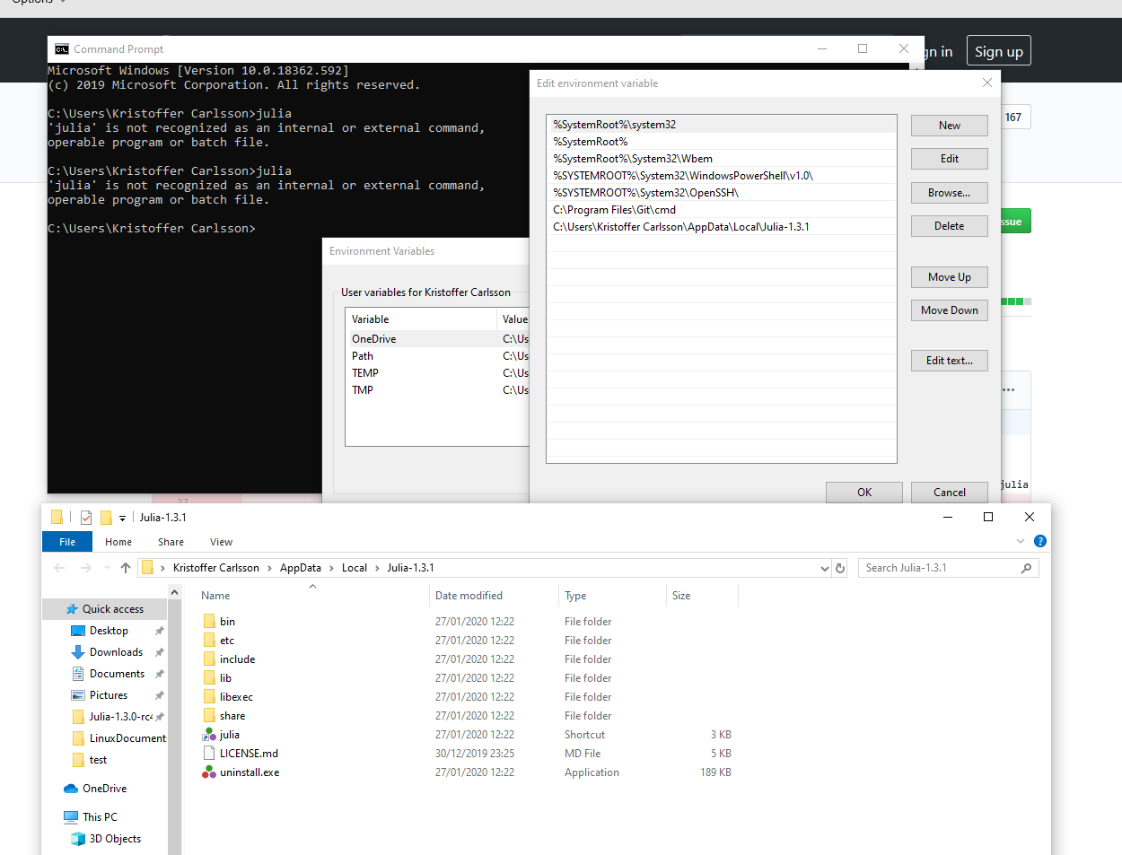Select the share folder
Screen dimensions: 1122x855
(232, 716)
